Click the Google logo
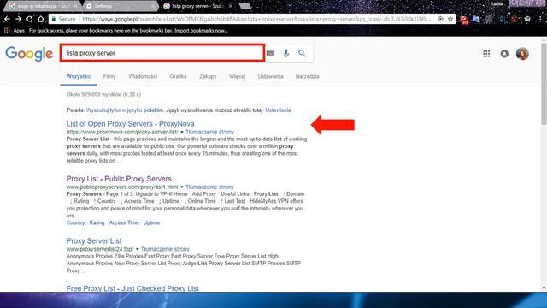The width and height of the screenshot is (547, 308). click(29, 54)
